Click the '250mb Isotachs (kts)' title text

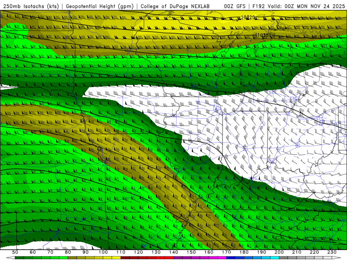(x=31, y=6)
